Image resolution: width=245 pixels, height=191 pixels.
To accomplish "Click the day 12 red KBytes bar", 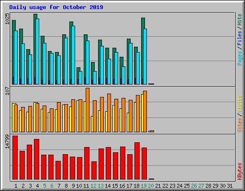I will point(94,170).
